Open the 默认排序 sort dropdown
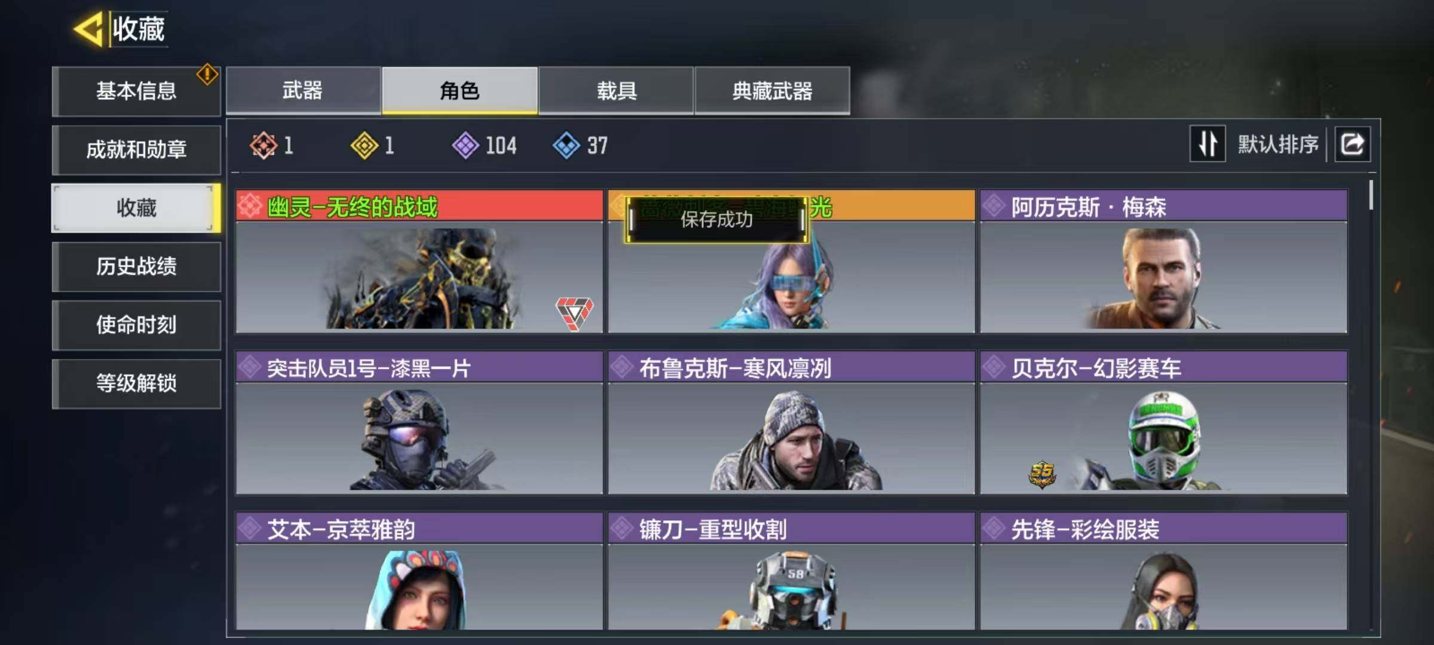The image size is (1434, 645). click(1277, 144)
